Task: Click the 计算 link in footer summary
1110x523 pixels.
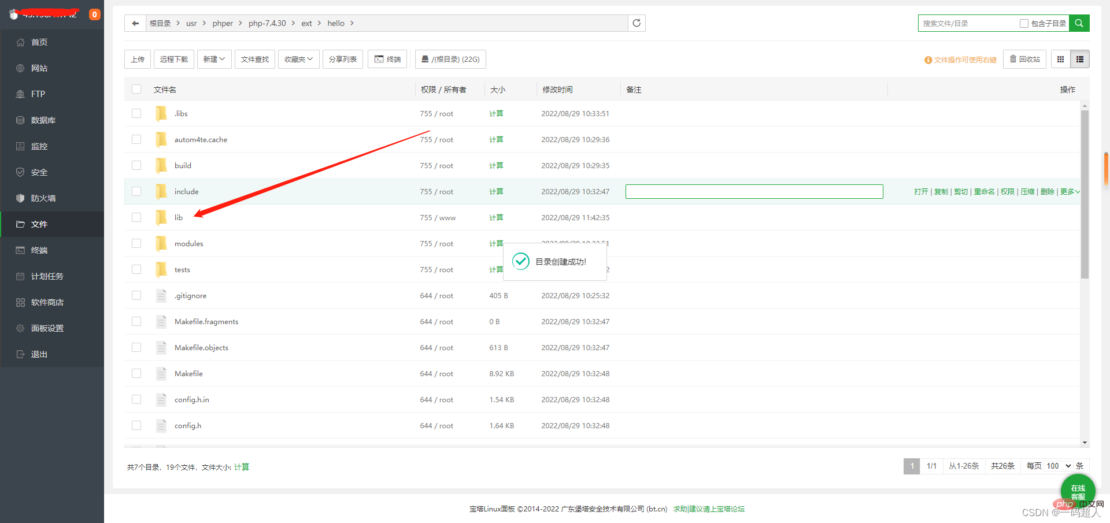Action: [242, 467]
